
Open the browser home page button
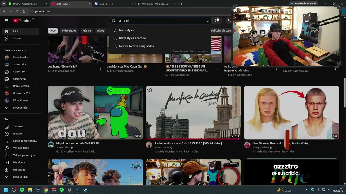pos(24,11)
